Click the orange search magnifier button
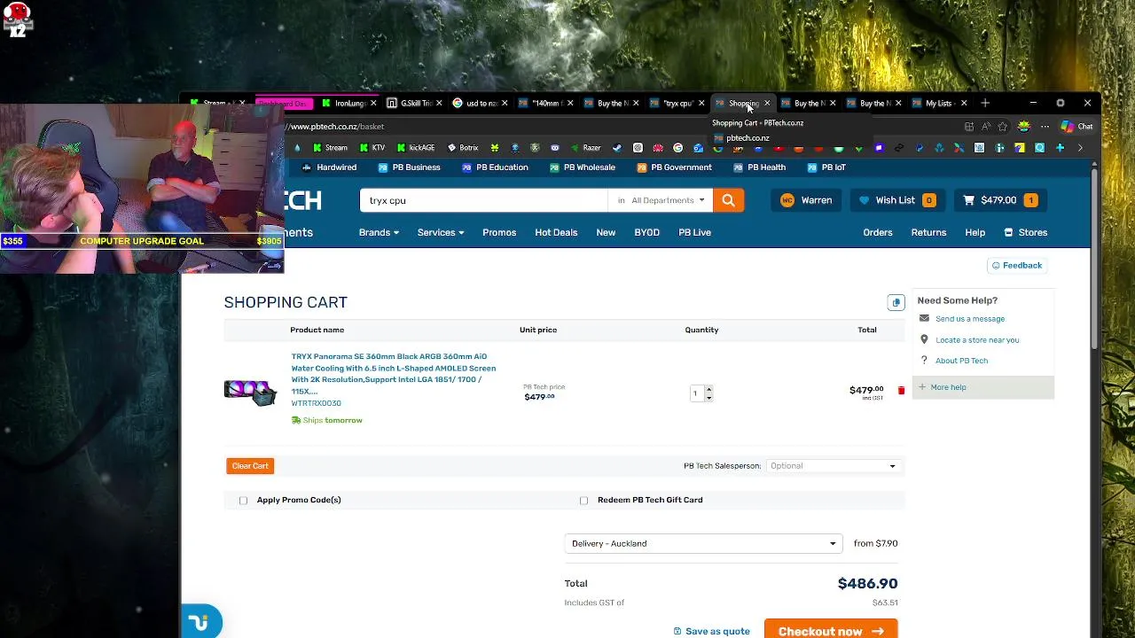1135x638 pixels. pyautogui.click(x=728, y=200)
